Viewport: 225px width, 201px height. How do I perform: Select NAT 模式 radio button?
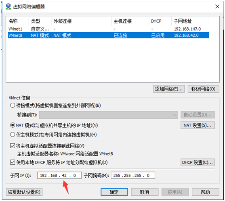tap(13, 125)
